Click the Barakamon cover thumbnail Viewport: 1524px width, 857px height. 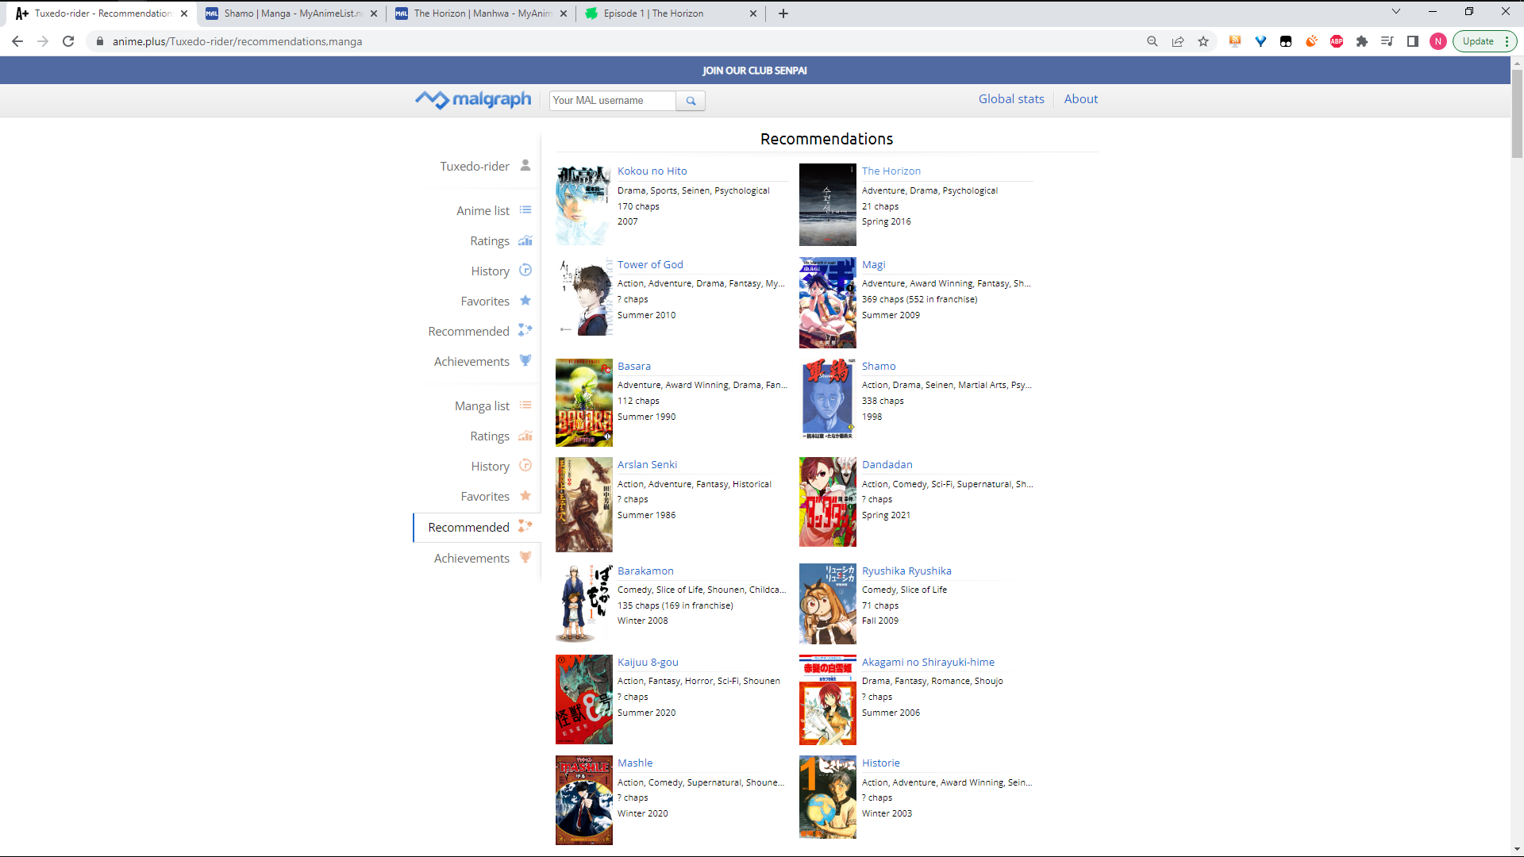coord(584,603)
